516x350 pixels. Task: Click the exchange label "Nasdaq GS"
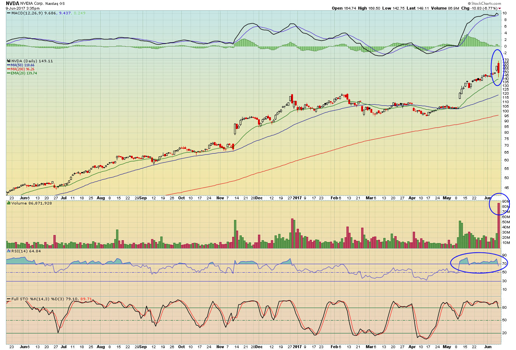pos(54,4)
